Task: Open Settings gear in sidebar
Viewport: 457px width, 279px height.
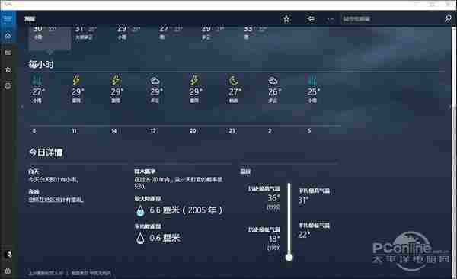Action: [8, 271]
